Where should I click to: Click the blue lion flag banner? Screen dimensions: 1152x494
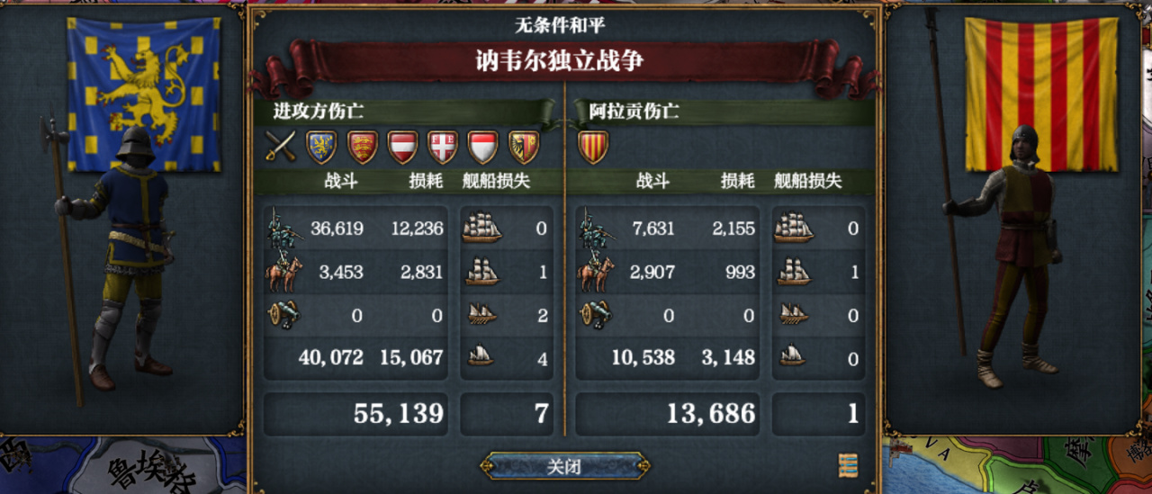click(x=144, y=93)
